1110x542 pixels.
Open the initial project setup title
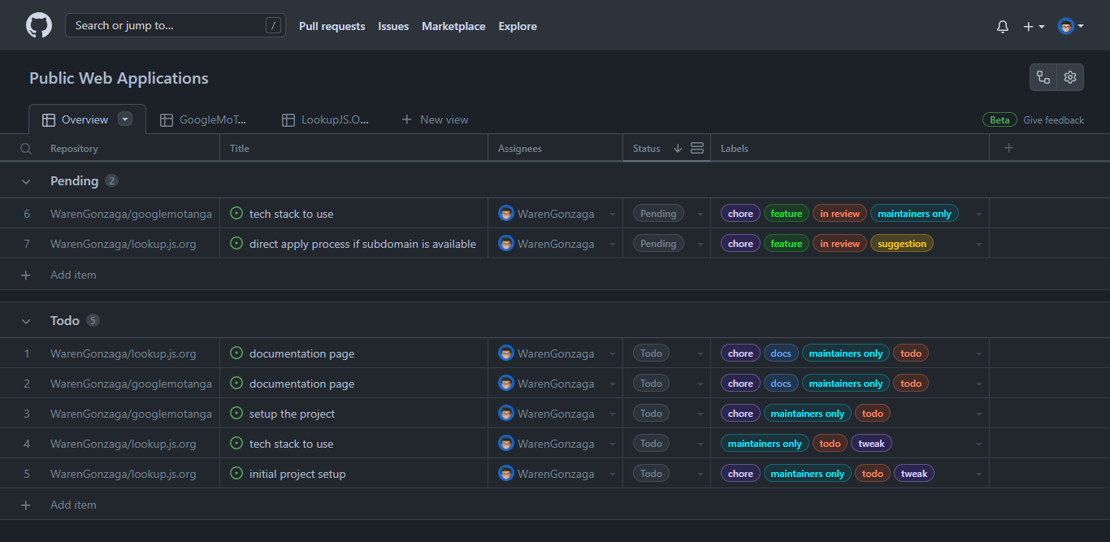click(297, 474)
